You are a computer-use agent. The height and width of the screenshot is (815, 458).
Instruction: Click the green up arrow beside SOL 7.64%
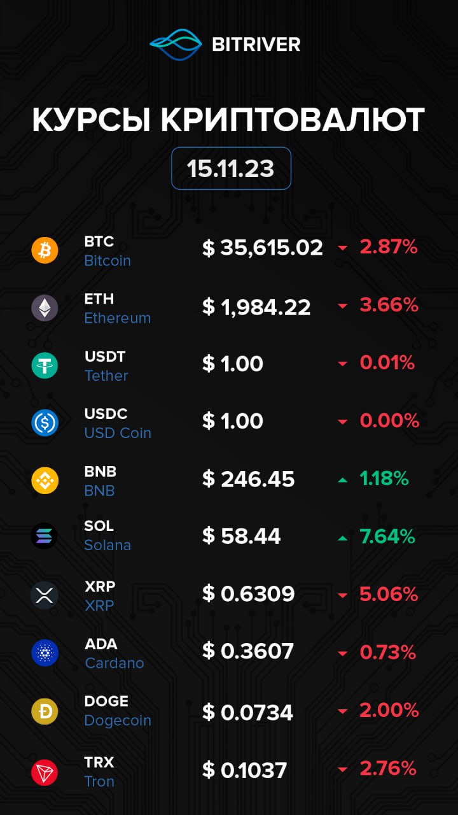[x=343, y=538]
